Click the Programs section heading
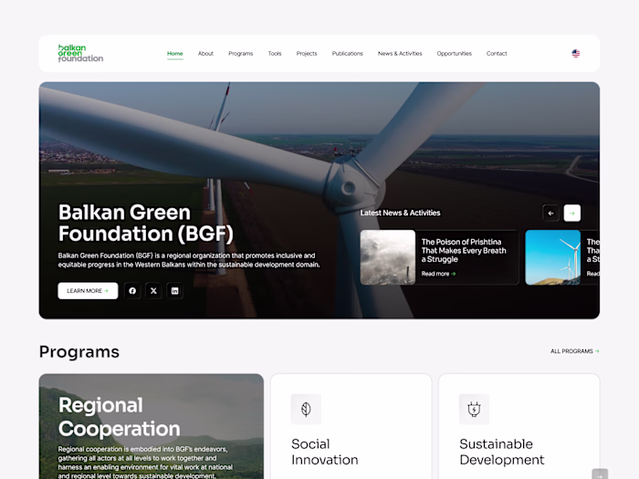 79,352
